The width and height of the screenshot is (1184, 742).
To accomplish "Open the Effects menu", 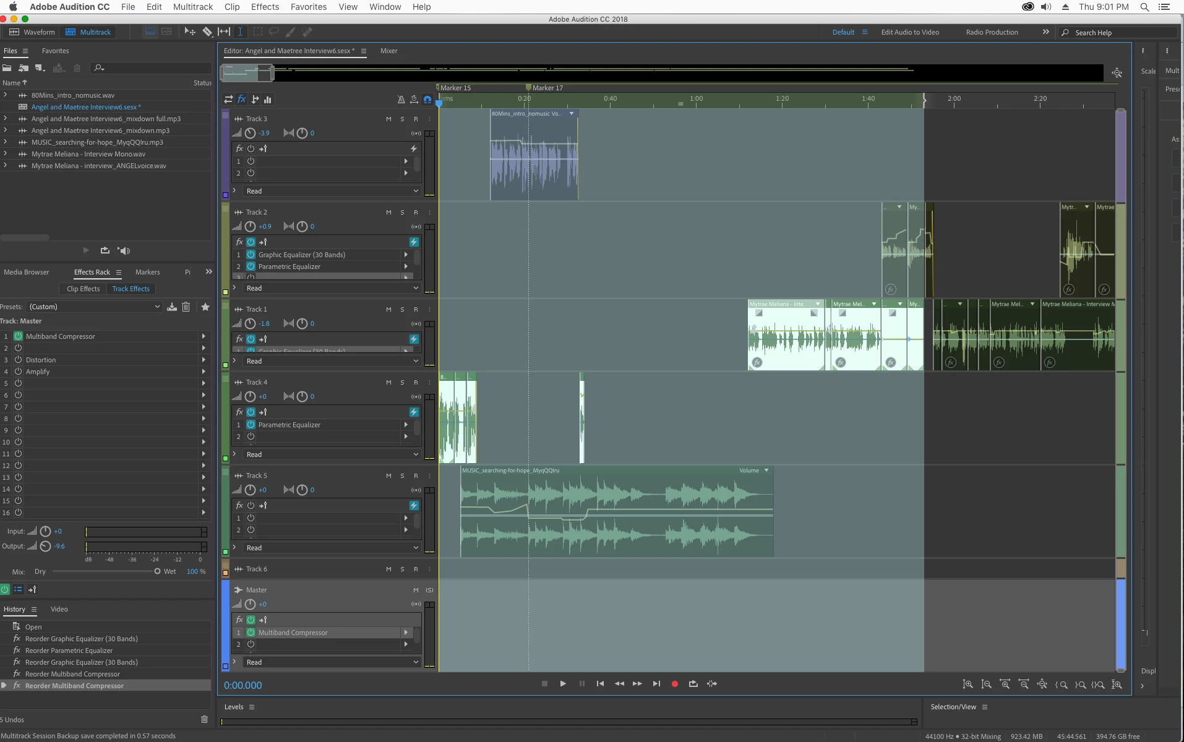I will click(x=265, y=7).
